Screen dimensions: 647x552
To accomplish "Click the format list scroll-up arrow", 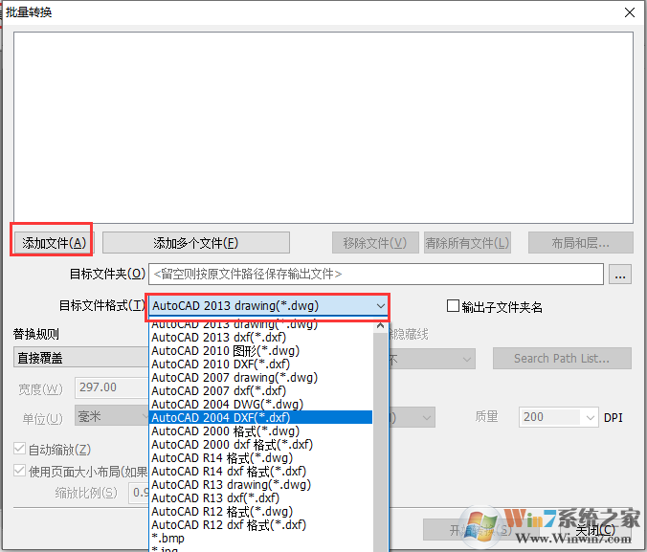I will coord(380,326).
